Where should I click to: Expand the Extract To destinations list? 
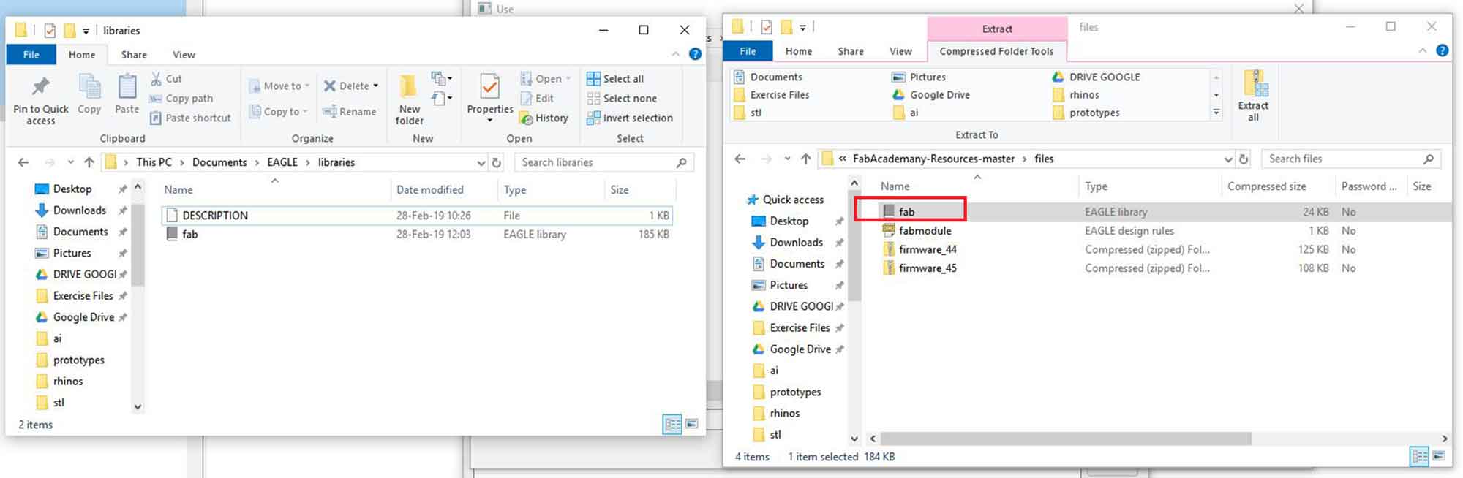1216,113
